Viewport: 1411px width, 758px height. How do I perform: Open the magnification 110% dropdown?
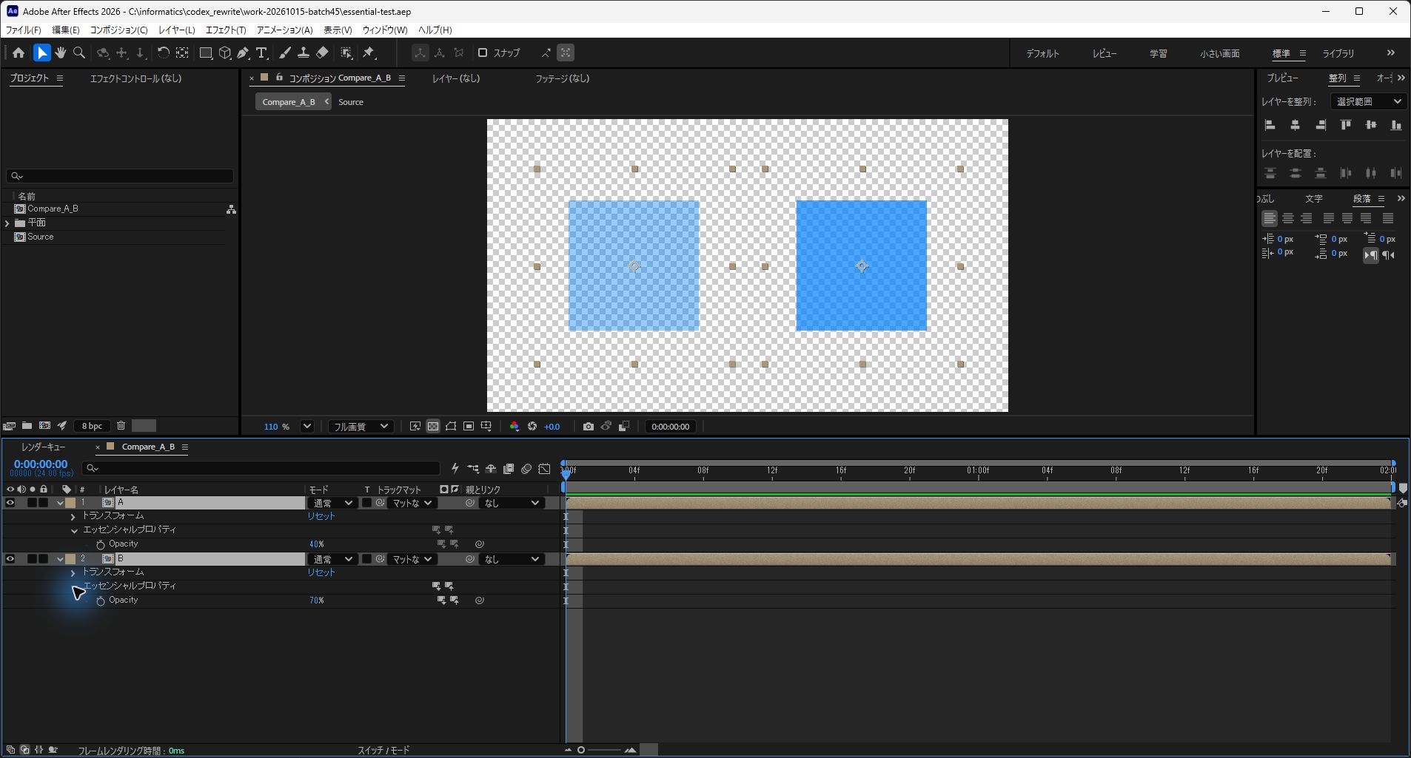tap(306, 427)
